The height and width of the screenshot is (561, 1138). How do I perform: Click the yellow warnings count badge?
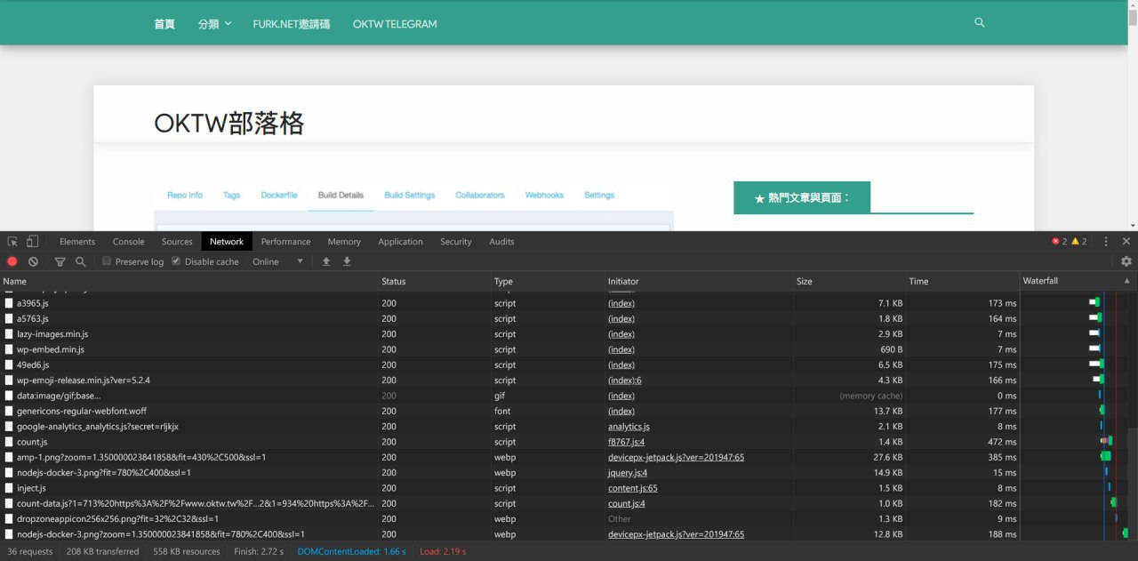click(x=1078, y=242)
